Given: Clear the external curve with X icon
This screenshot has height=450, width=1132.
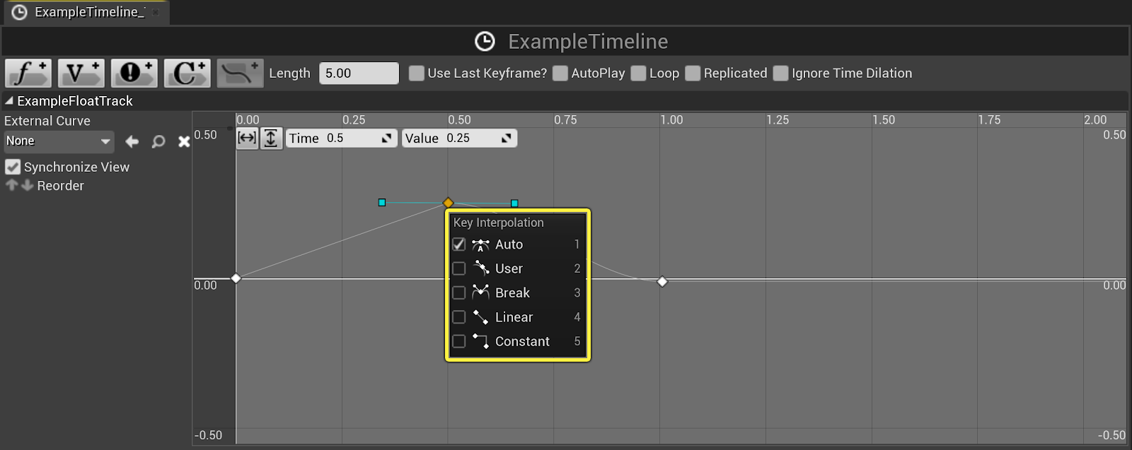Looking at the screenshot, I should click(x=184, y=142).
